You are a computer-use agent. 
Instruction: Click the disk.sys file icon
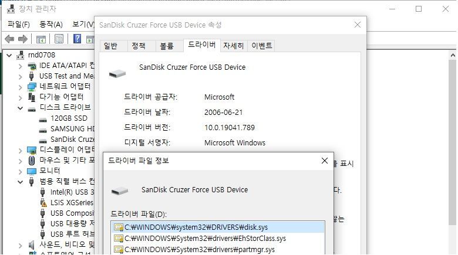point(119,227)
